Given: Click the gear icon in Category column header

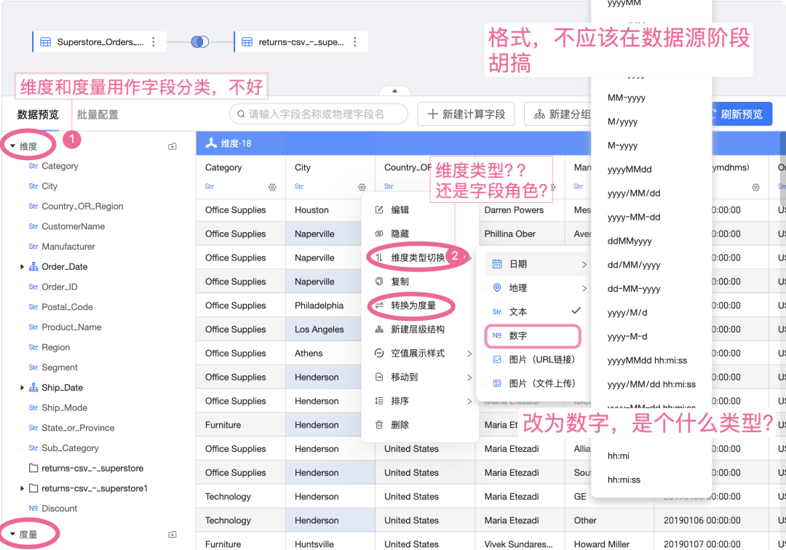Looking at the screenshot, I should pos(272,187).
